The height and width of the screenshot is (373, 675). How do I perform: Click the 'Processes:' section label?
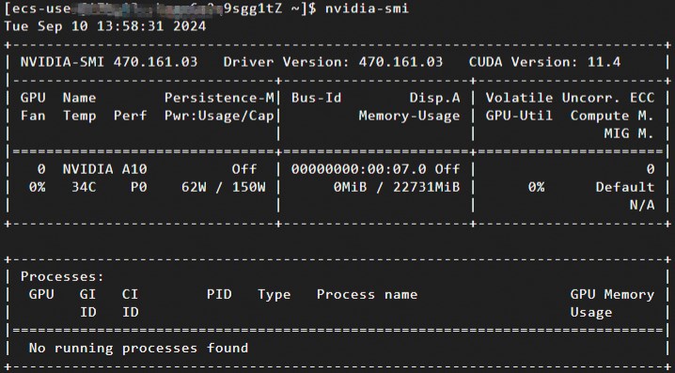62,276
